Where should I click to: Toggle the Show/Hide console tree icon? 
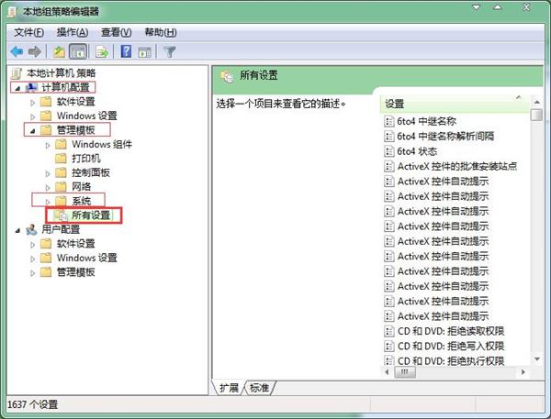(78, 52)
